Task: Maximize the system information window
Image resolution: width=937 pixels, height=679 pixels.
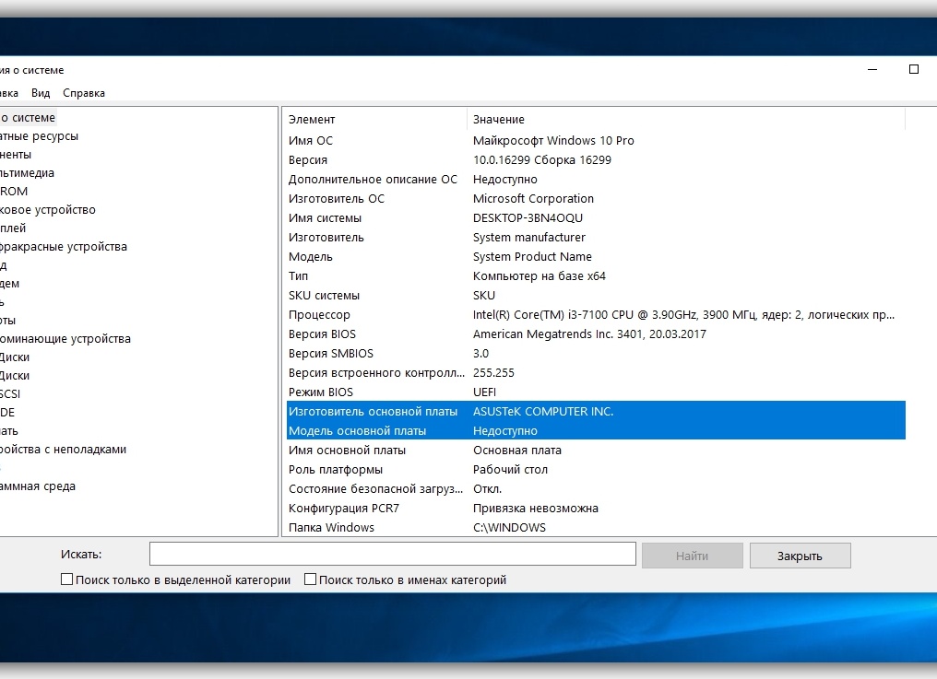Action: [x=914, y=69]
